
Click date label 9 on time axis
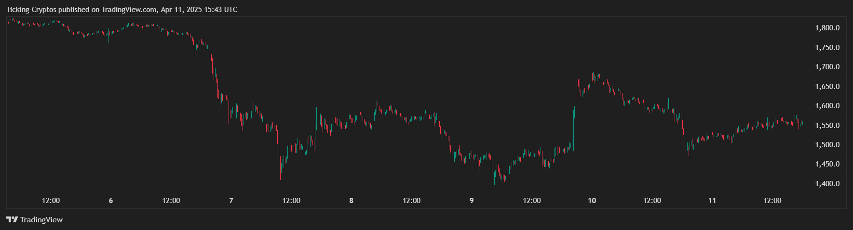pos(472,201)
